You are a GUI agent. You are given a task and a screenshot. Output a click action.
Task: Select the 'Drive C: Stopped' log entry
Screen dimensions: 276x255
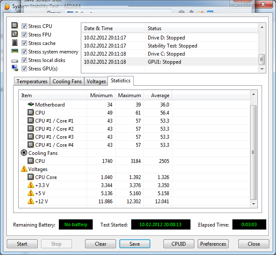170,53
